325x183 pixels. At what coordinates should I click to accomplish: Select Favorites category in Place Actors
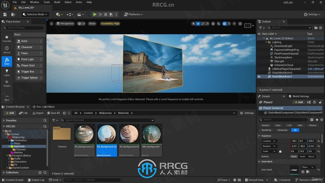7,39
